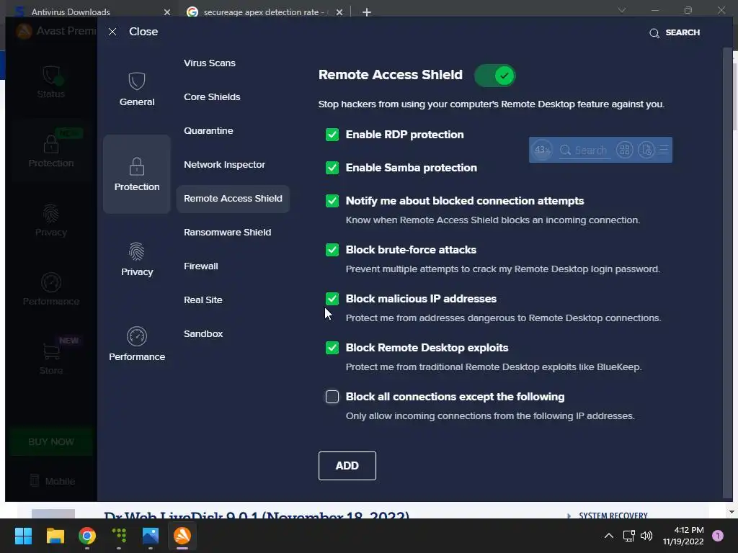Uncheck Block malicious IP addresses
This screenshot has height=553, width=738.
tap(332, 299)
